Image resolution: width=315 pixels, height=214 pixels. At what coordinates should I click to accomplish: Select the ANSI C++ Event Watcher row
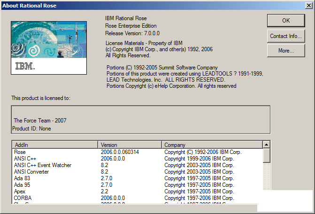pos(138,165)
